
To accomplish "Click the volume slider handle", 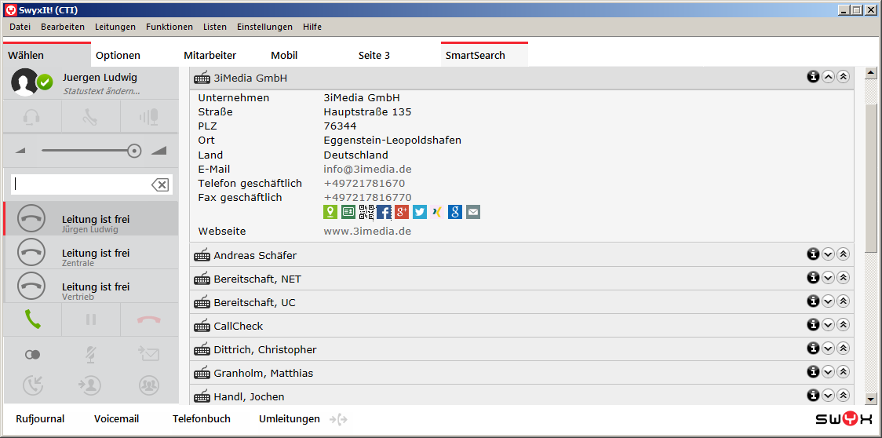I will (x=134, y=151).
